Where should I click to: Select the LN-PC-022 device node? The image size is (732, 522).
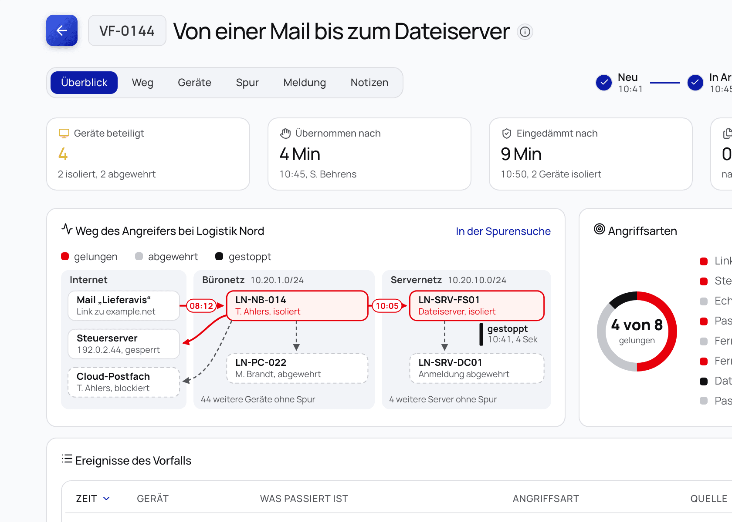click(298, 368)
